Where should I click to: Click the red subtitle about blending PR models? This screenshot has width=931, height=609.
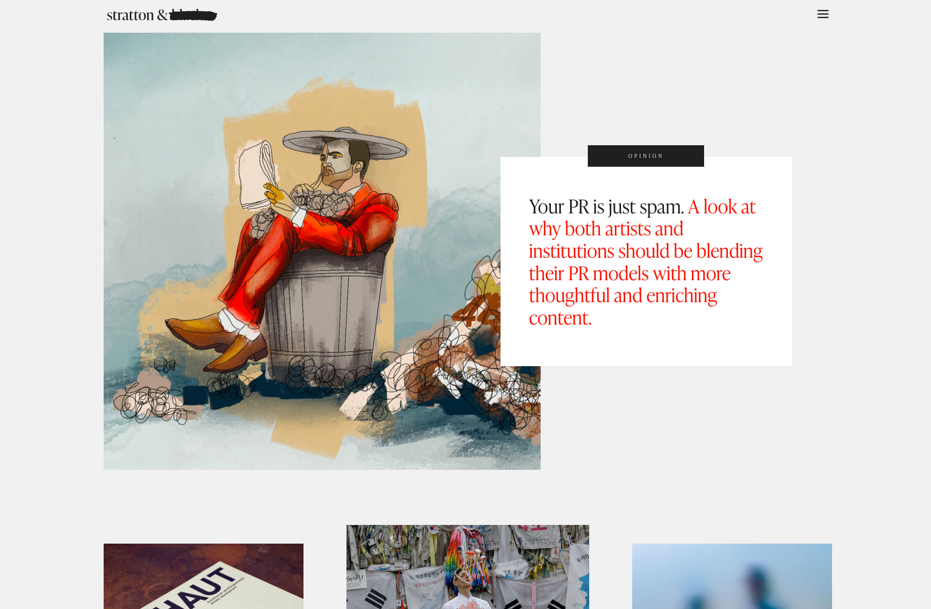[x=645, y=262]
